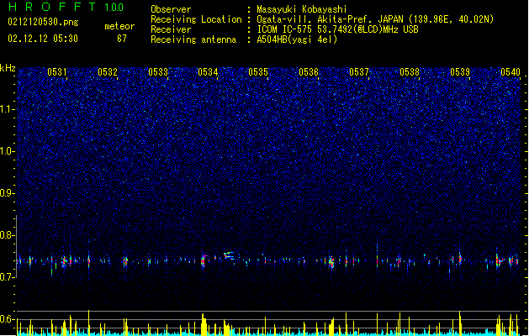529x336 pixels.
Task: Click the kHz axis unit label
Action: click(8, 68)
